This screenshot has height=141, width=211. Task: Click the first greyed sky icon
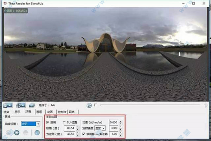click(8, 133)
